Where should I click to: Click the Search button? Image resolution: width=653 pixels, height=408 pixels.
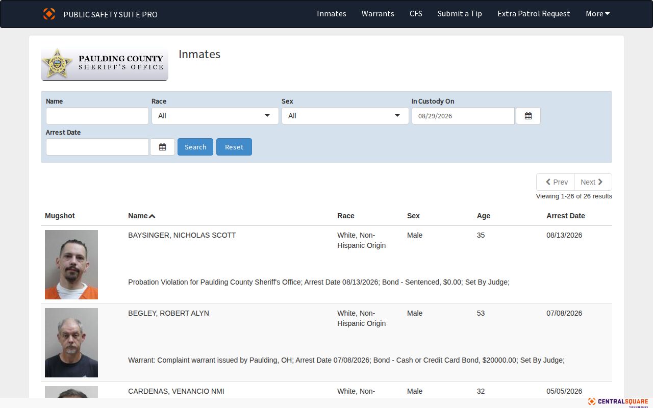coord(195,147)
